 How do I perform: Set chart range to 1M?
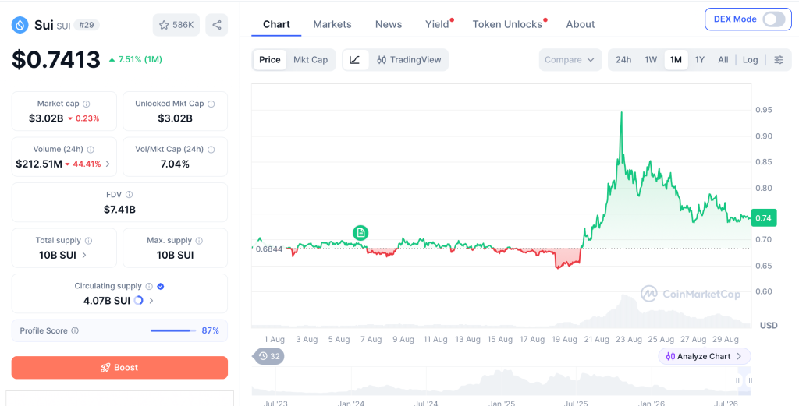(x=676, y=60)
